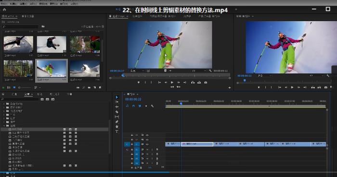337x177 pixels.
Task: Toggle the V1 source patch indicator
Action: pyautogui.click(x=127, y=144)
